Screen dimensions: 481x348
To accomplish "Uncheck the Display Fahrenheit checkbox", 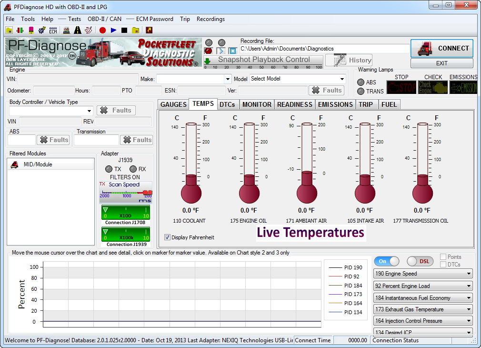I will pos(167,237).
